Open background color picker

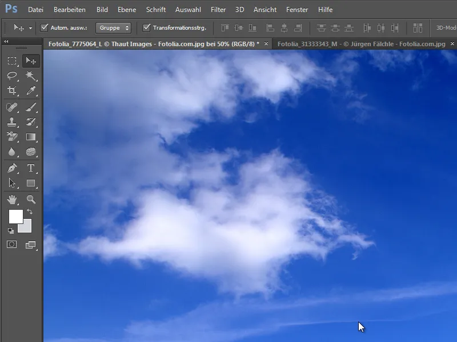pyautogui.click(x=26, y=227)
